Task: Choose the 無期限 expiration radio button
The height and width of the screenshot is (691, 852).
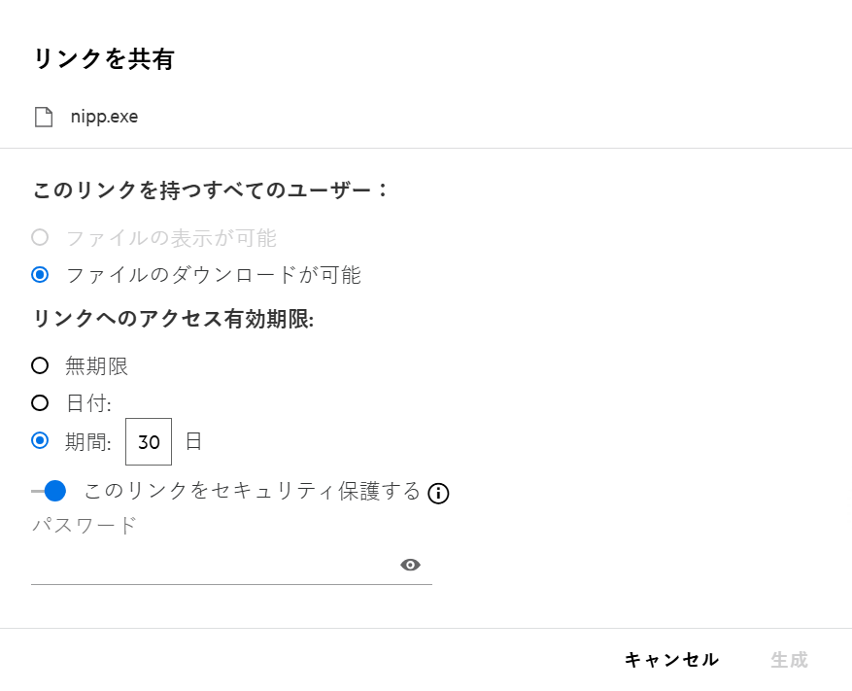Action: [40, 366]
